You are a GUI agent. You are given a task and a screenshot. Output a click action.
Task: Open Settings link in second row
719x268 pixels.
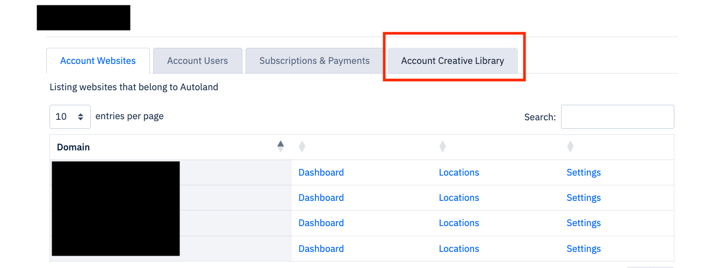pyautogui.click(x=583, y=198)
